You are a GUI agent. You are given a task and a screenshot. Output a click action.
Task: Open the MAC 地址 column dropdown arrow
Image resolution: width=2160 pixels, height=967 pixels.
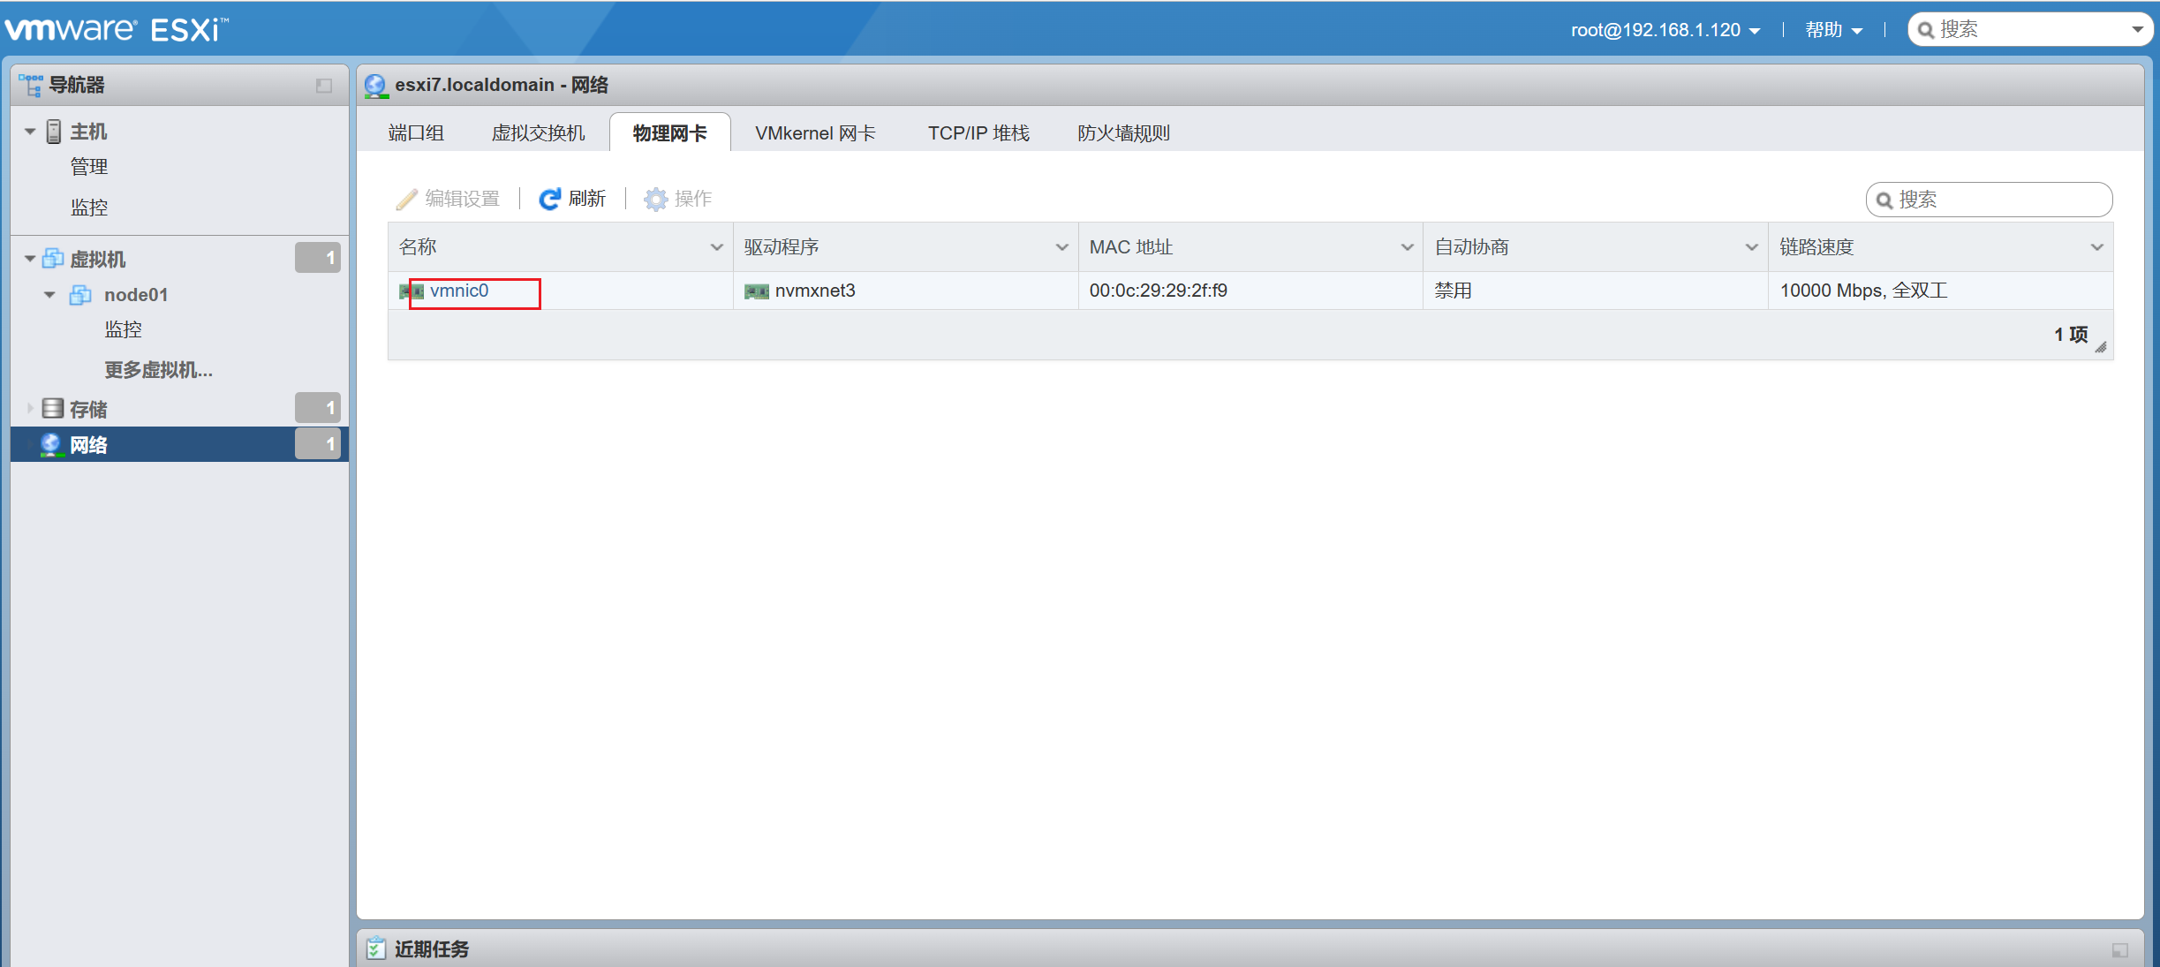(x=1408, y=247)
